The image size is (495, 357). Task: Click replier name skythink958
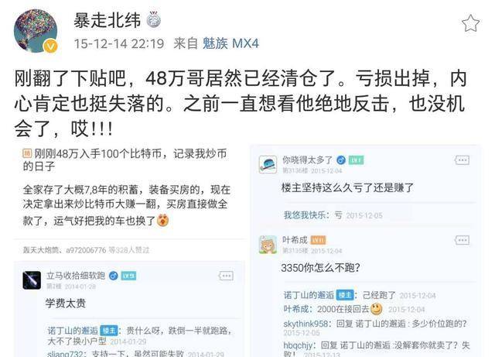pyautogui.click(x=306, y=324)
